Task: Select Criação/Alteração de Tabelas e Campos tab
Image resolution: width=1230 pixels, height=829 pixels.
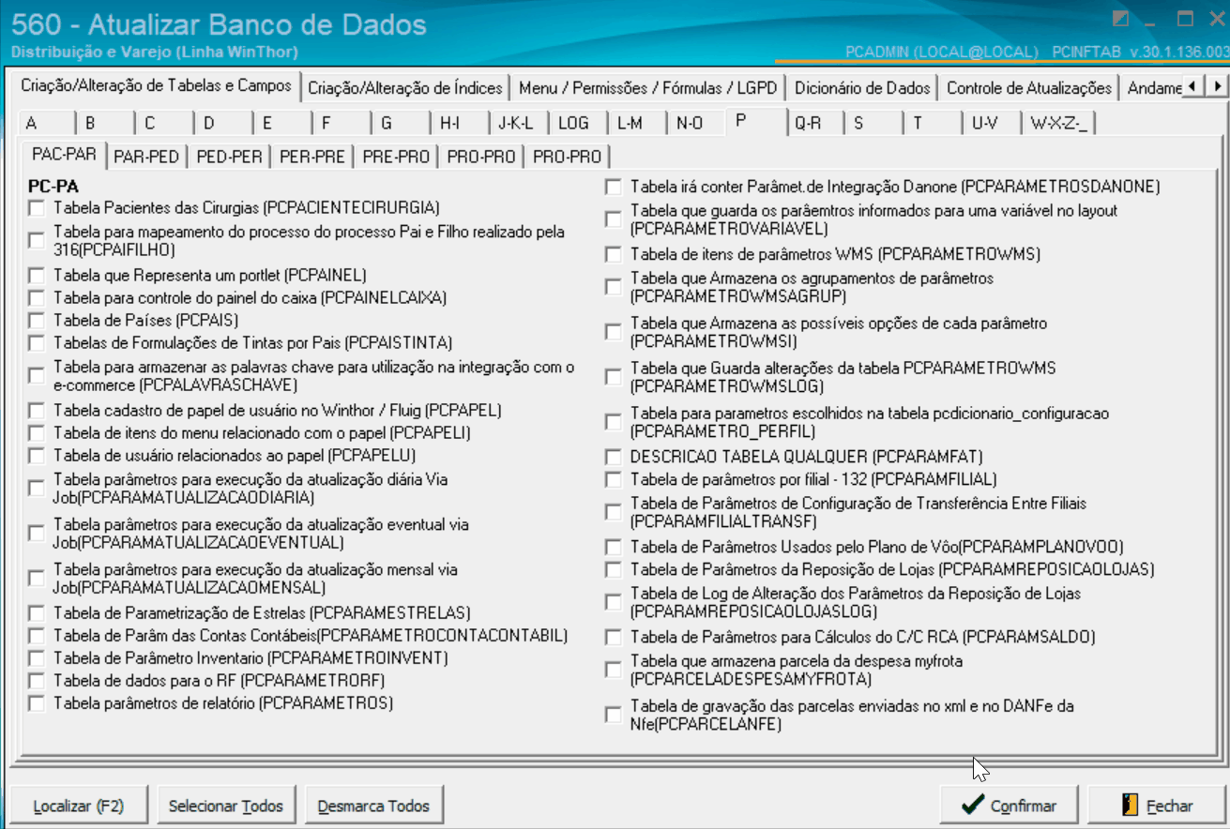Action: 156,85
